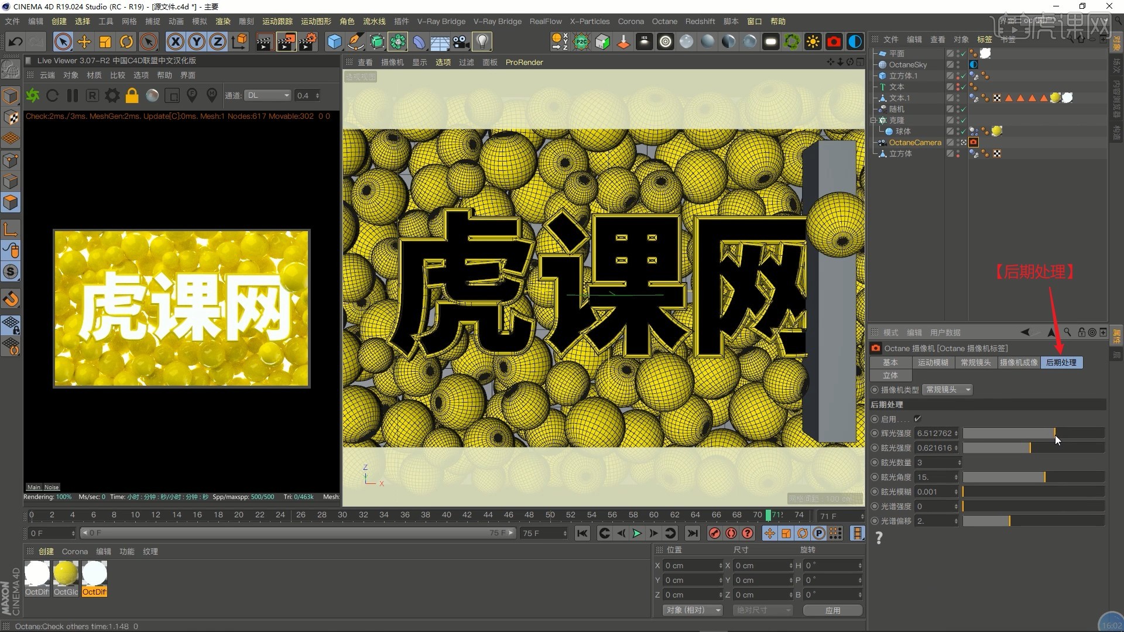
Task: Select the yellow OctGlo material thumbnail
Action: [x=66, y=573]
